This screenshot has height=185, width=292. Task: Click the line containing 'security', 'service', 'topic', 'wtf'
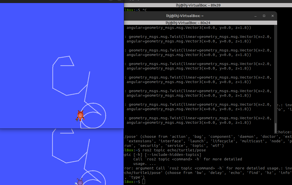tap(174, 146)
